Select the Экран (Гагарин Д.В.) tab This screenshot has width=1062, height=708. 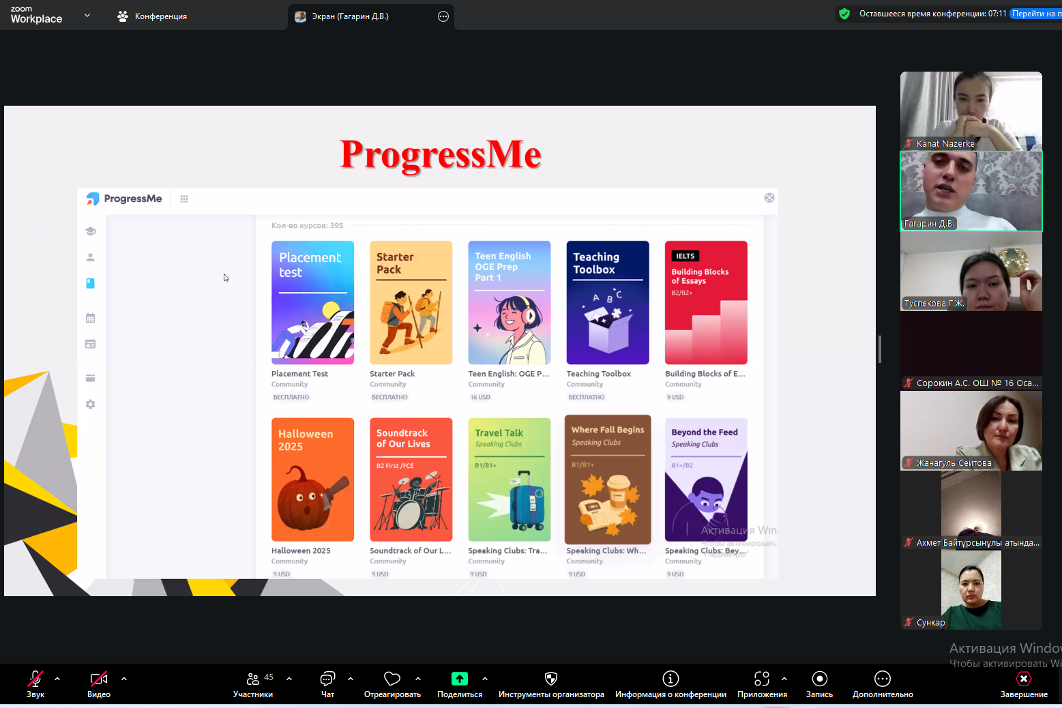[350, 16]
